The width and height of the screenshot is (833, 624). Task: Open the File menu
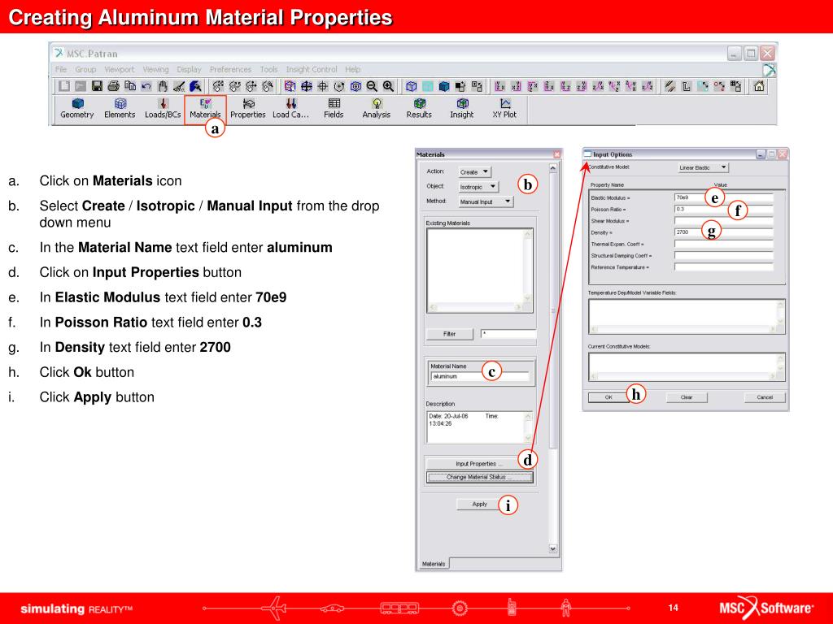pyautogui.click(x=61, y=70)
